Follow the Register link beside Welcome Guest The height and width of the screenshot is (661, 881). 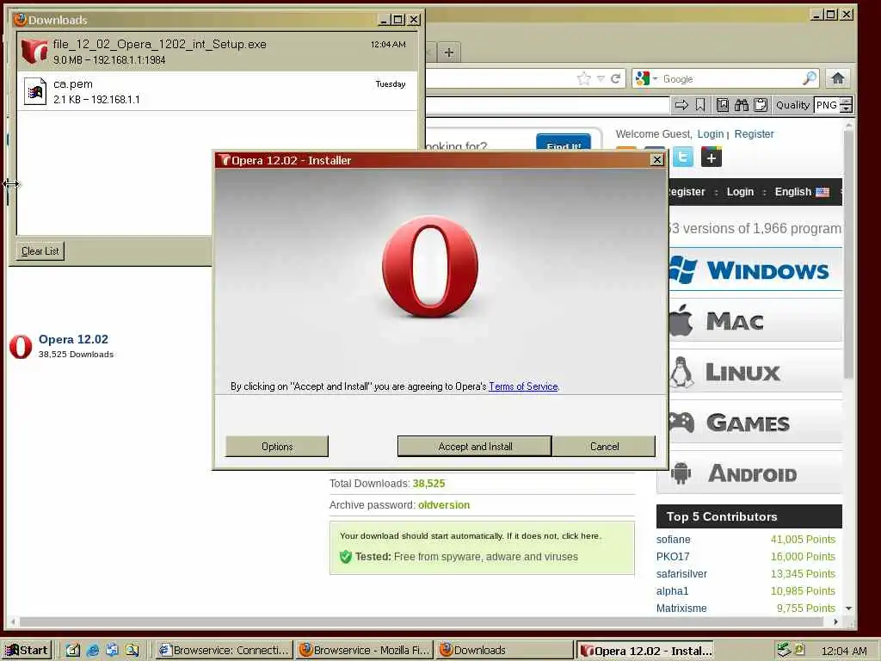[x=754, y=133]
